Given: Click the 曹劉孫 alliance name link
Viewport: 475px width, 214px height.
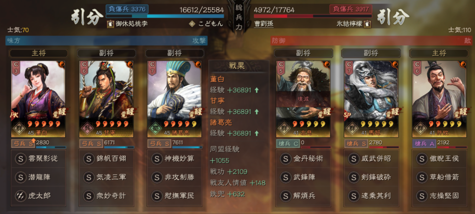Looking at the screenshot, I should 263,24.
